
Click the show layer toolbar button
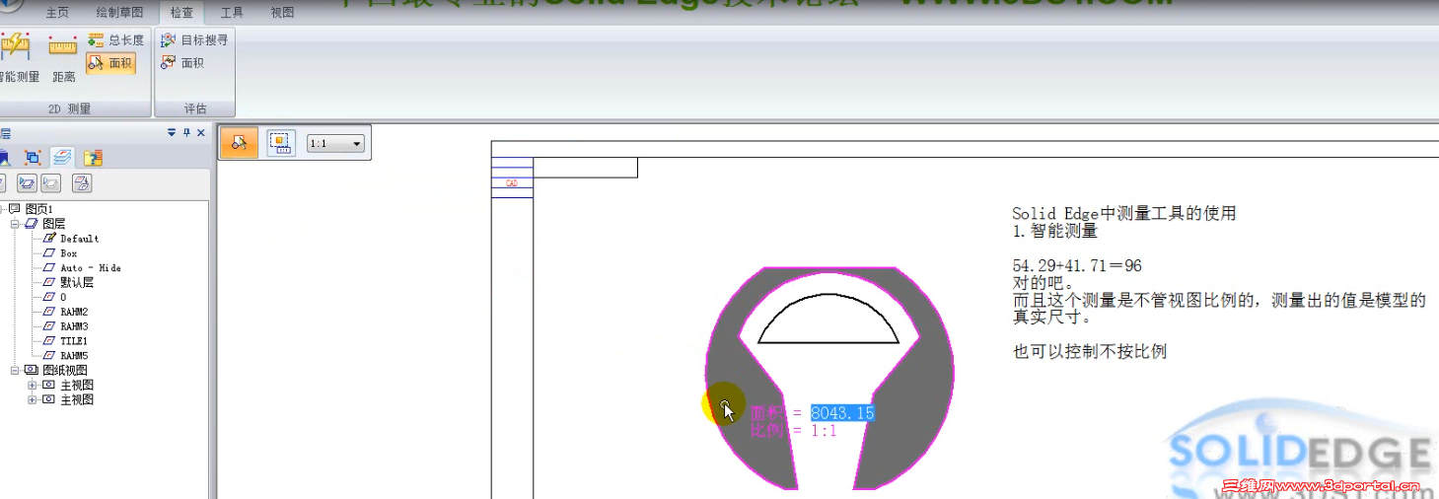(27, 182)
